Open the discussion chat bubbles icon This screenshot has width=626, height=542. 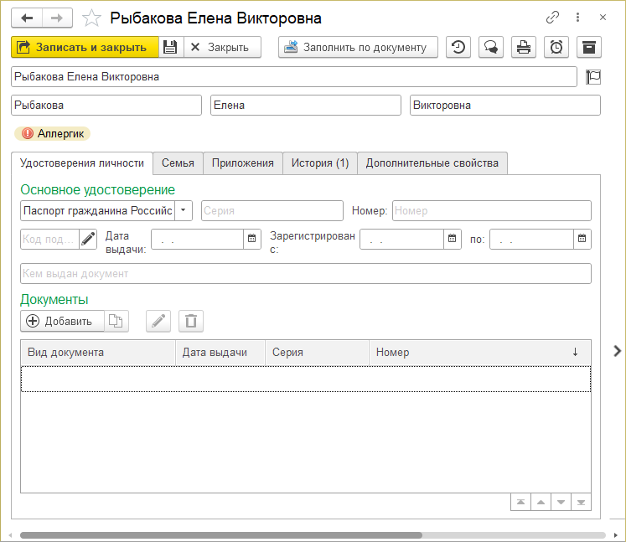491,47
